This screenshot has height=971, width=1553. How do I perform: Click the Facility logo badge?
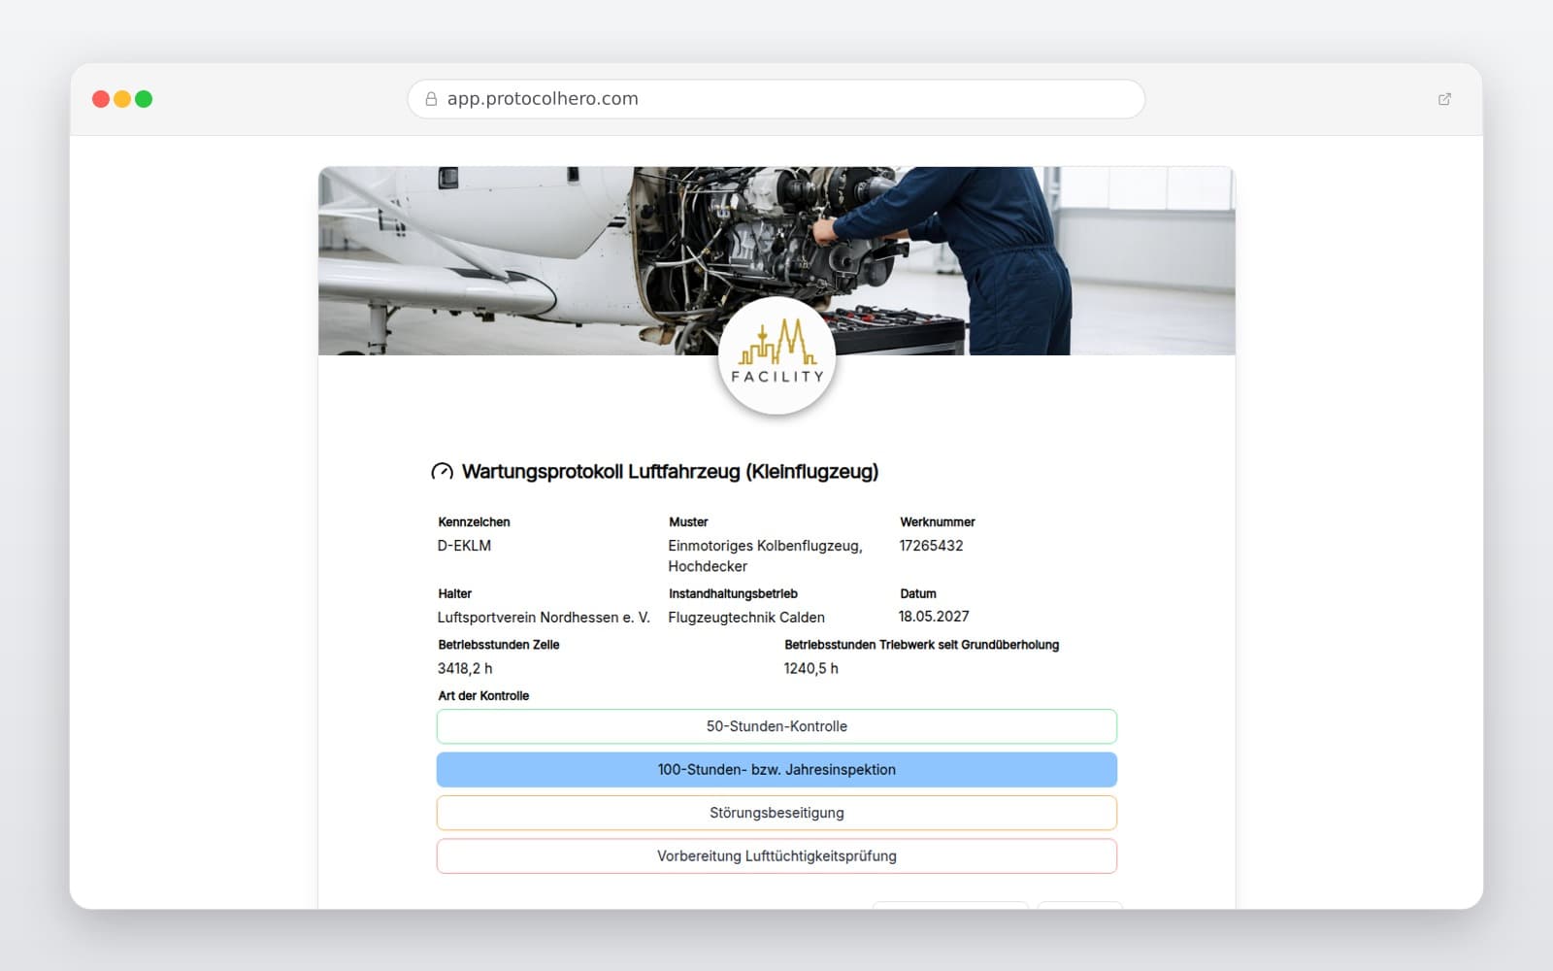(x=776, y=355)
